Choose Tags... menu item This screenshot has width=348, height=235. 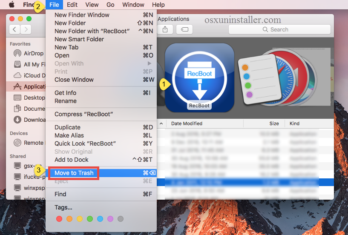point(101,207)
